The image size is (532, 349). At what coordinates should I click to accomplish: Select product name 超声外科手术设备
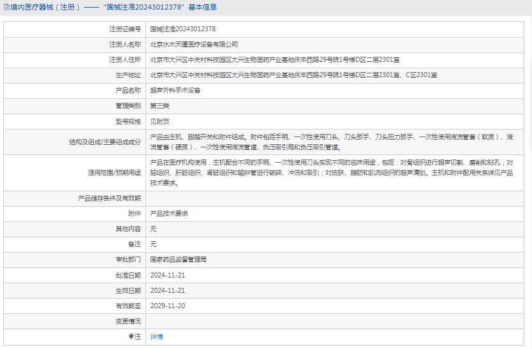coord(175,90)
